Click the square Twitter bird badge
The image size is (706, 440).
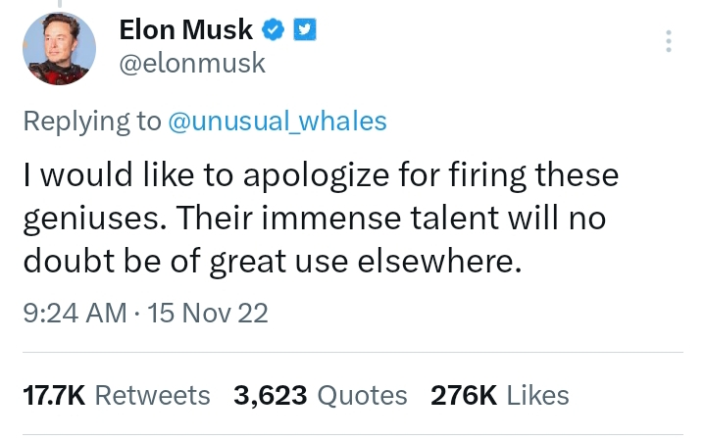[305, 30]
